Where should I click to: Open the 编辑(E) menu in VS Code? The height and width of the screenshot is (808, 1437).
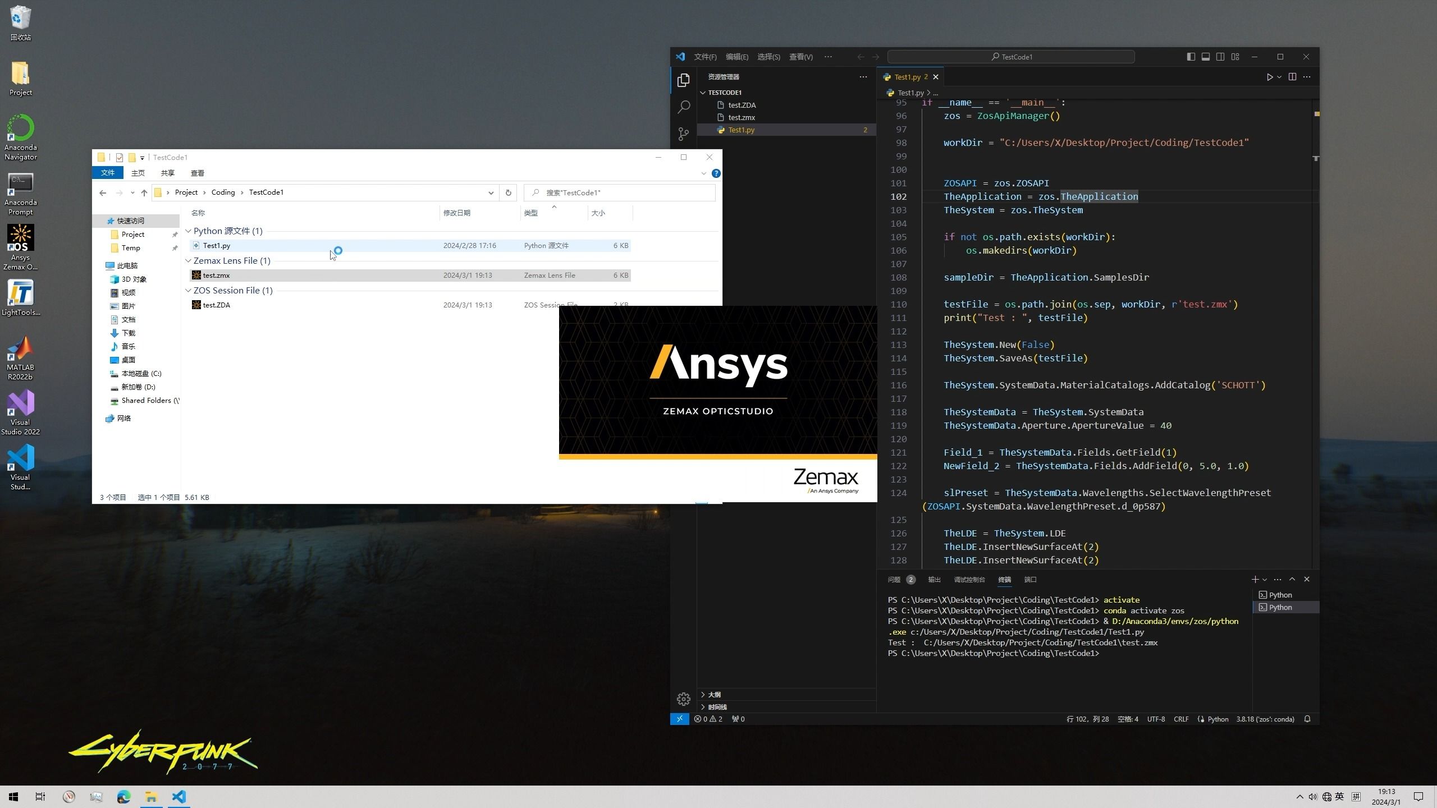tap(736, 57)
